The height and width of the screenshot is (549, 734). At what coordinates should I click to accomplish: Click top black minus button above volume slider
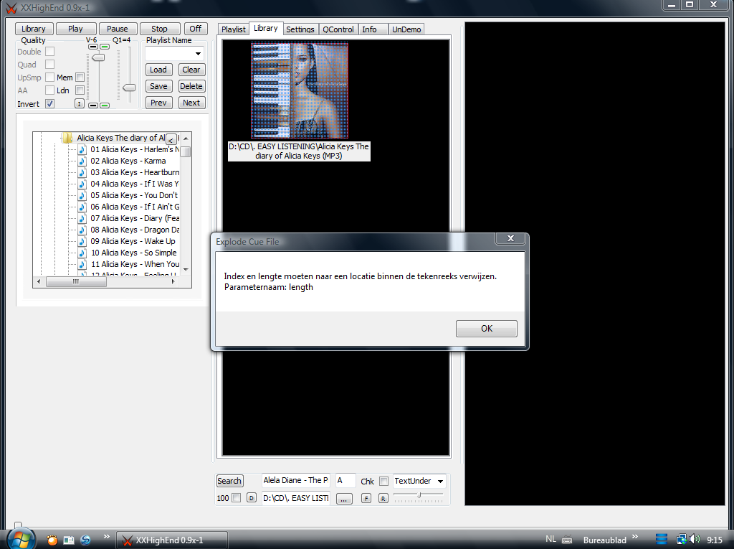(92, 47)
